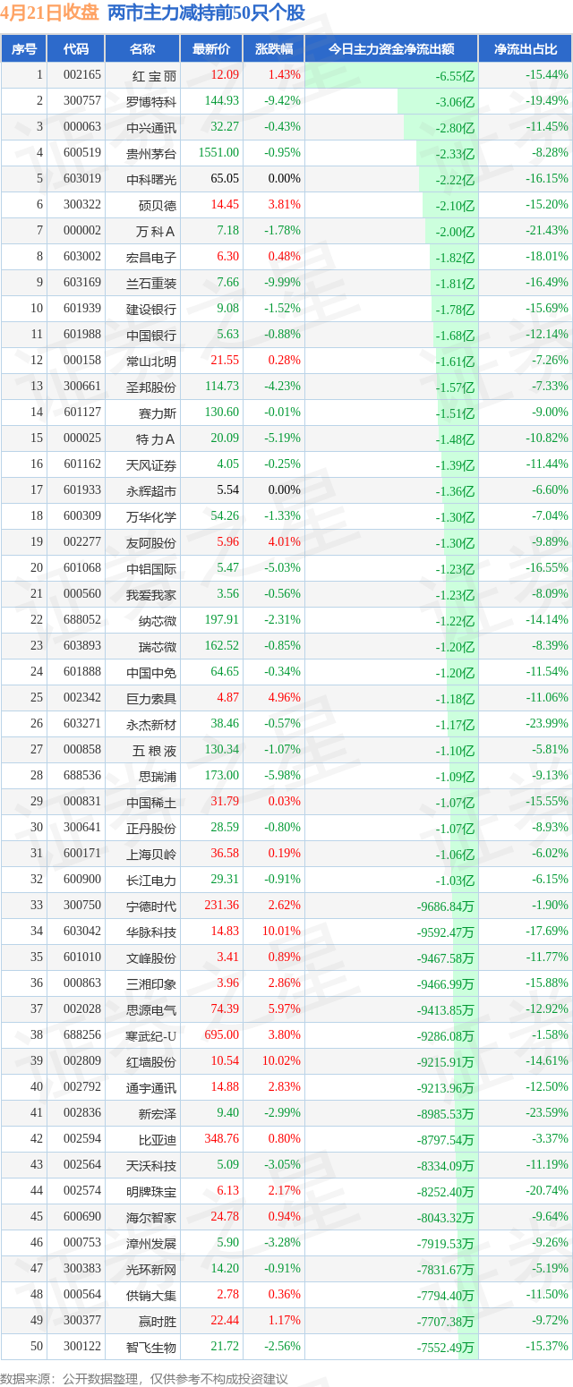Click 思瑞浦 price 173.00
This screenshot has height=1387, width=573.
click(222, 776)
